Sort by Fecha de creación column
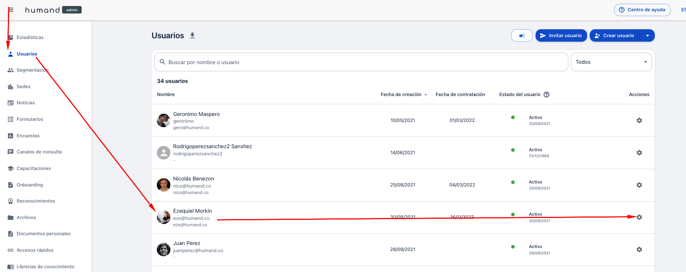This screenshot has width=686, height=272. (404, 95)
